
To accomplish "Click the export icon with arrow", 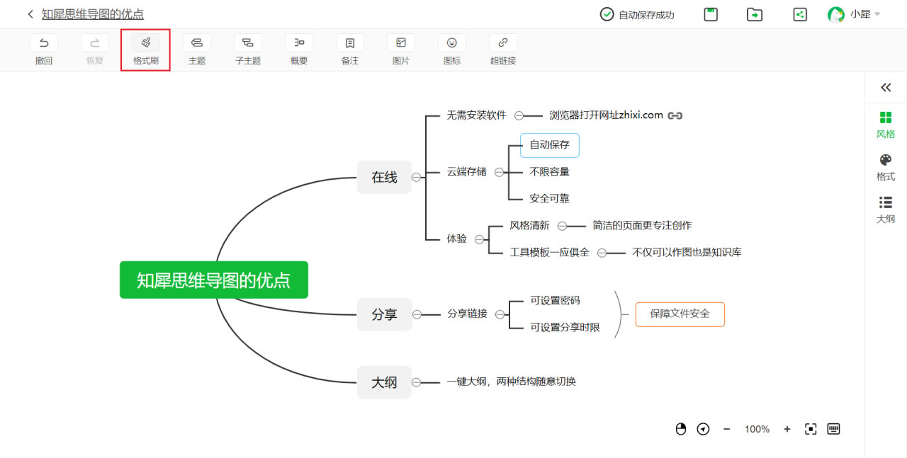I will pos(755,14).
